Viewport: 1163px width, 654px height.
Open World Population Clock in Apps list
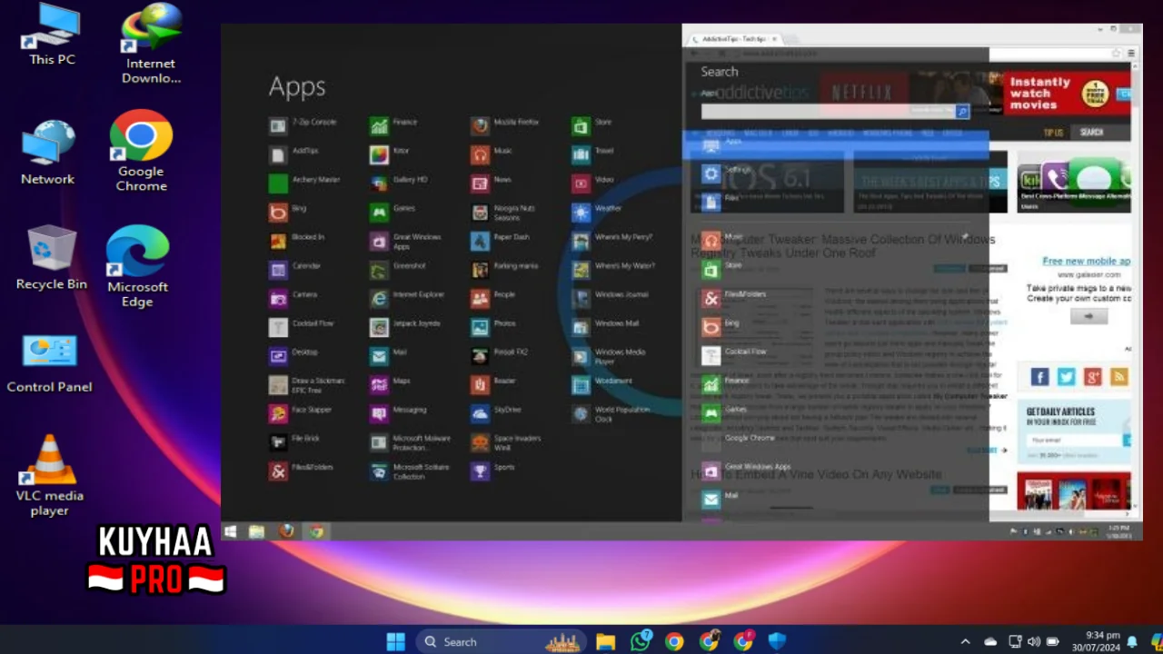[x=611, y=413]
